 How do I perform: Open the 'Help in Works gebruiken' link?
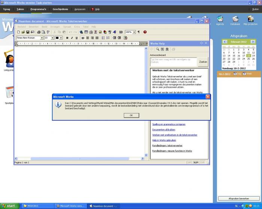pos(164,140)
